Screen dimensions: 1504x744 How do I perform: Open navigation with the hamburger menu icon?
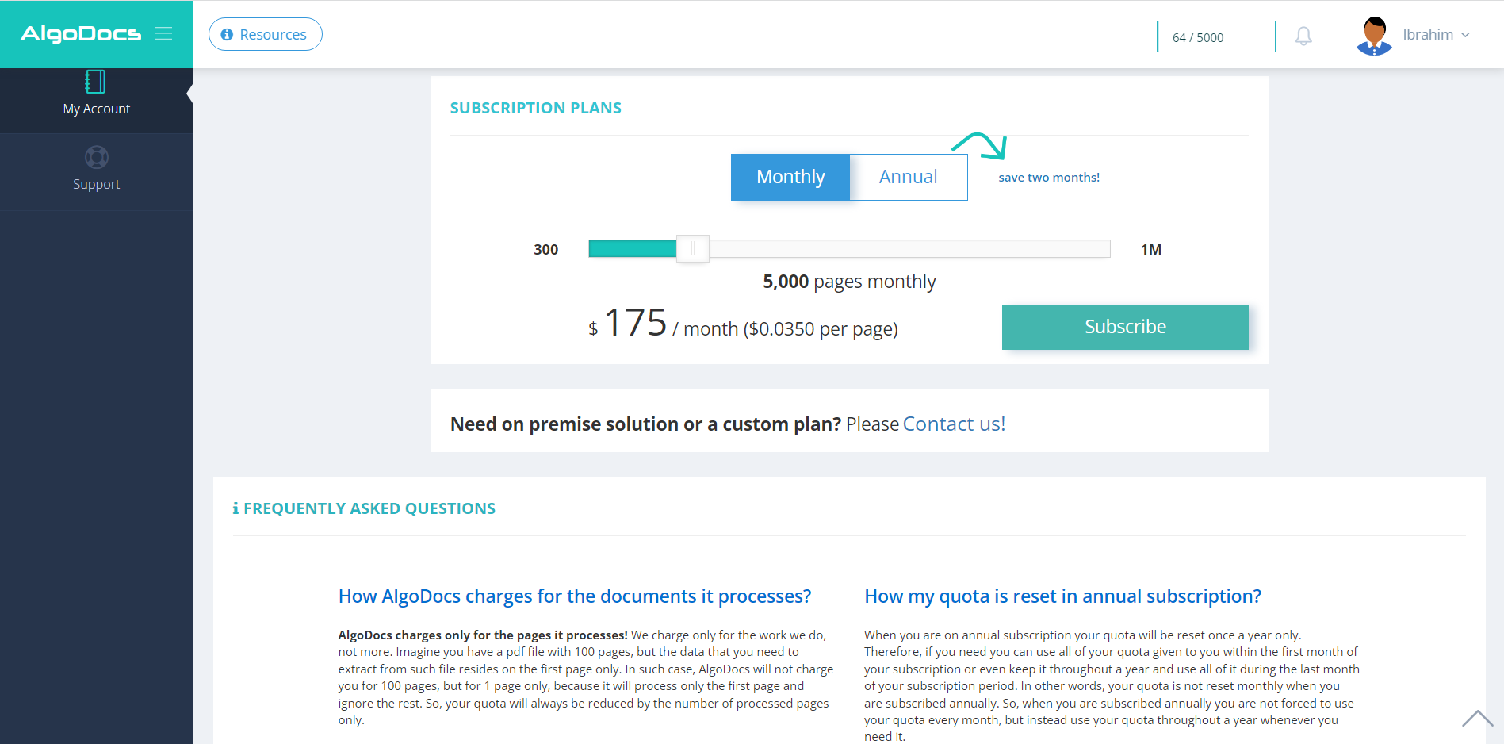pos(164,34)
